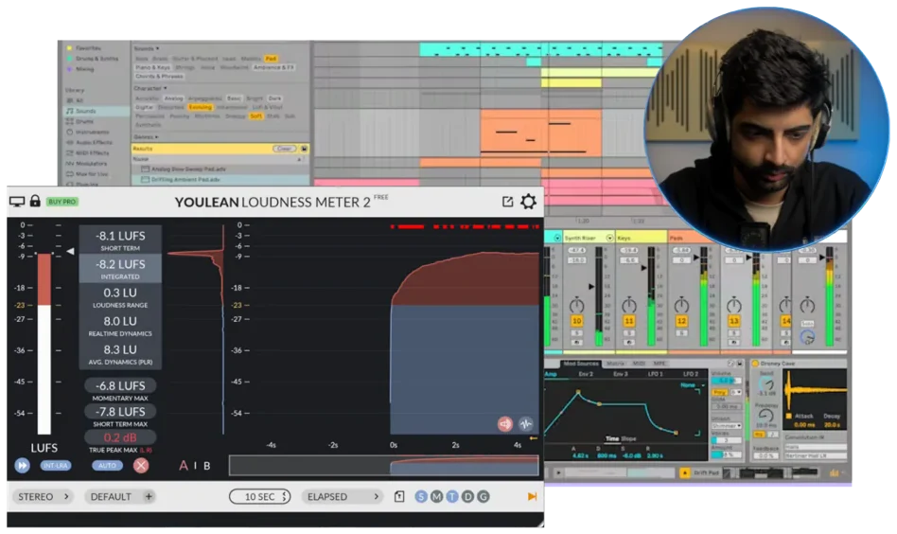897x534 pixels.
Task: Collapse the Sounds filter group arrow
Action: (x=157, y=48)
